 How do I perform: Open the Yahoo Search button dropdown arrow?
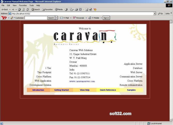(x=56, y=18)
